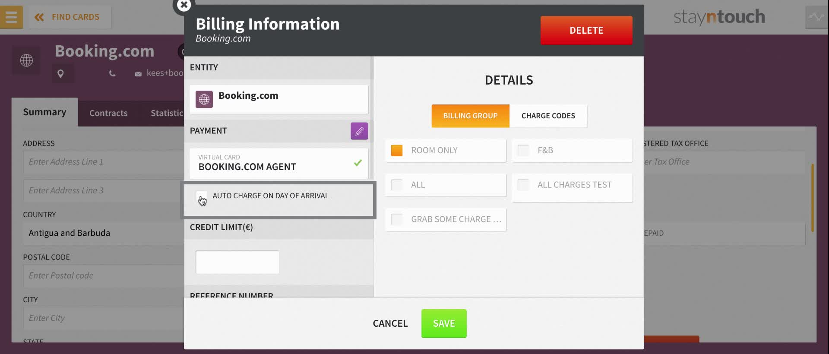Click the location pin icon
829x354 pixels.
60,74
